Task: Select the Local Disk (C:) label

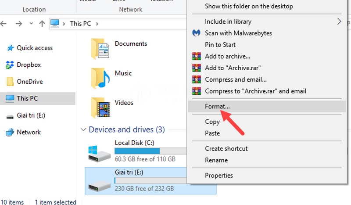Action: pos(135,143)
